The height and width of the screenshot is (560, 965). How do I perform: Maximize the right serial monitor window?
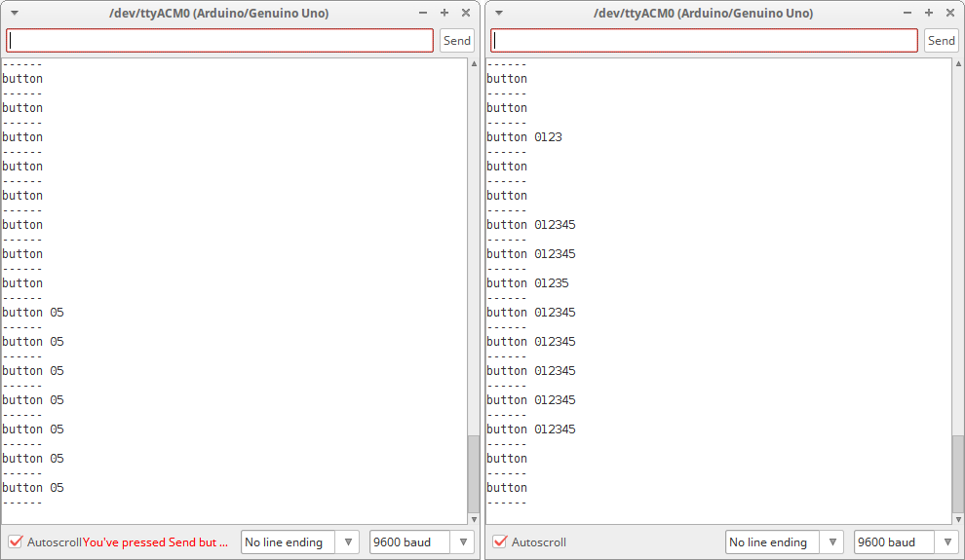tap(929, 13)
